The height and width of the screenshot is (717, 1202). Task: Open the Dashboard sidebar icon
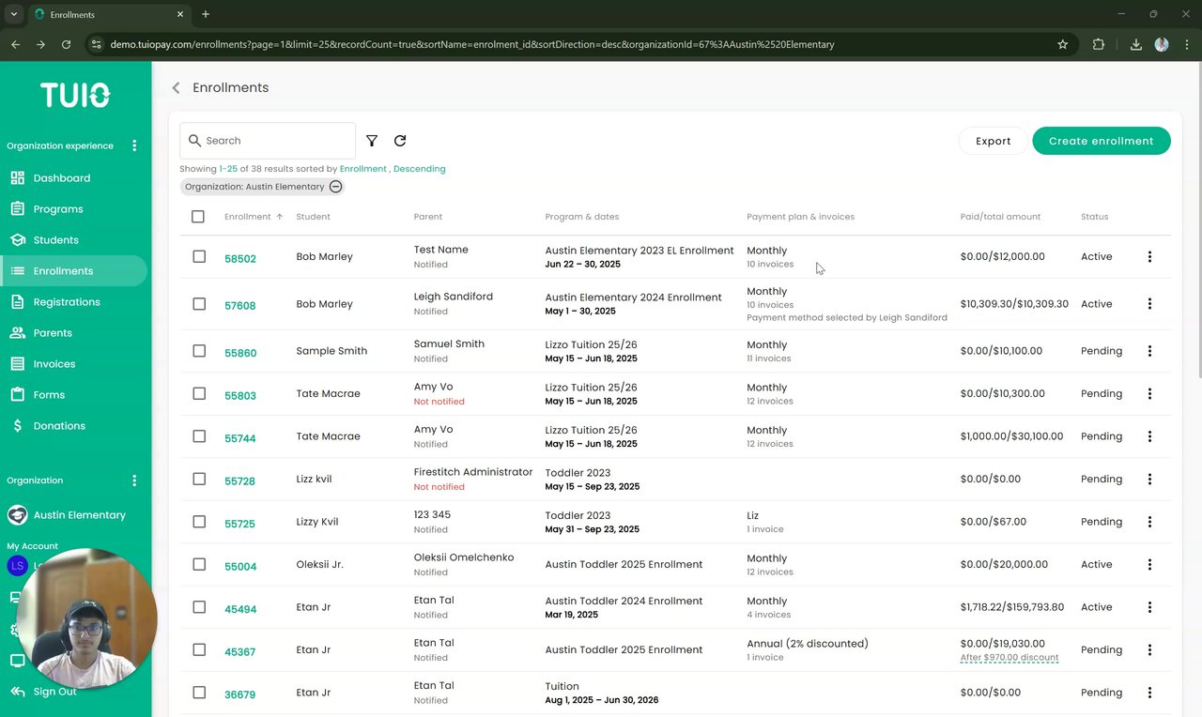tap(18, 178)
